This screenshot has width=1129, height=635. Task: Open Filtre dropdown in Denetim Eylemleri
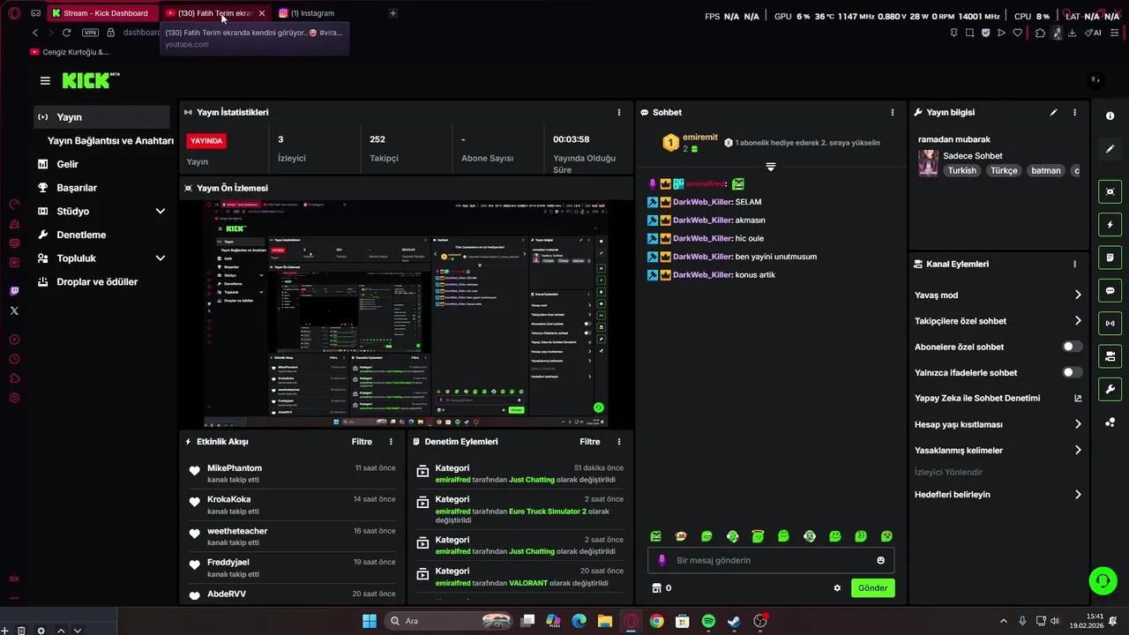pos(590,442)
